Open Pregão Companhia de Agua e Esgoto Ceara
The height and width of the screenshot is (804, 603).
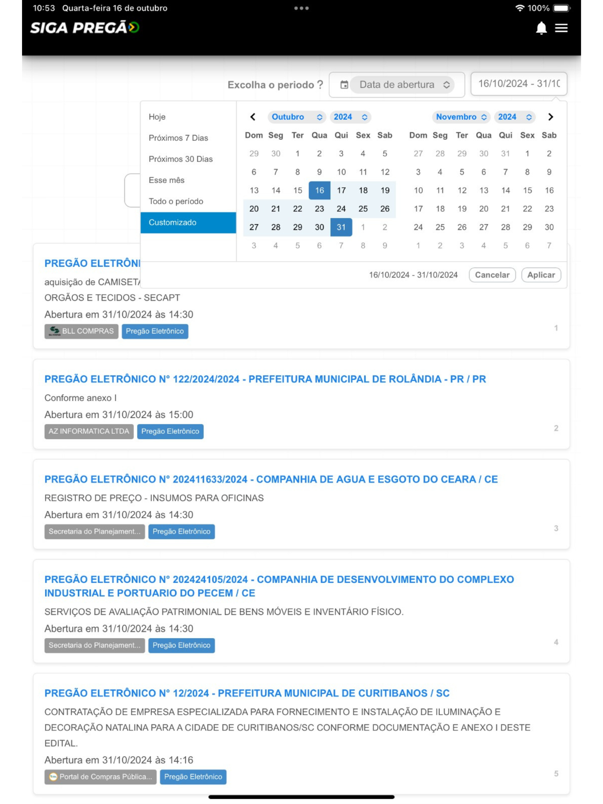click(x=271, y=479)
